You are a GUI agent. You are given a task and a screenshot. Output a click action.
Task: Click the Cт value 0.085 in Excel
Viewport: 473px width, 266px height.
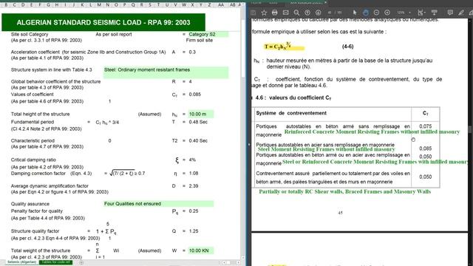[x=195, y=95]
